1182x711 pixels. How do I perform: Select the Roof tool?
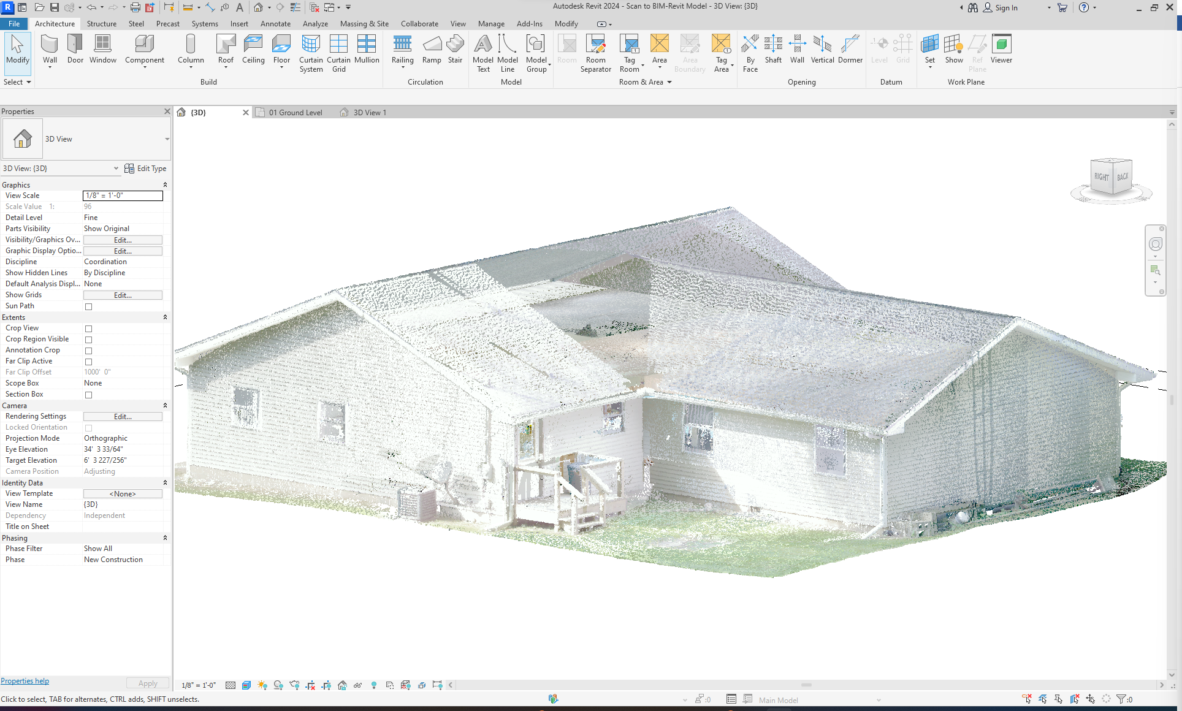tap(226, 49)
